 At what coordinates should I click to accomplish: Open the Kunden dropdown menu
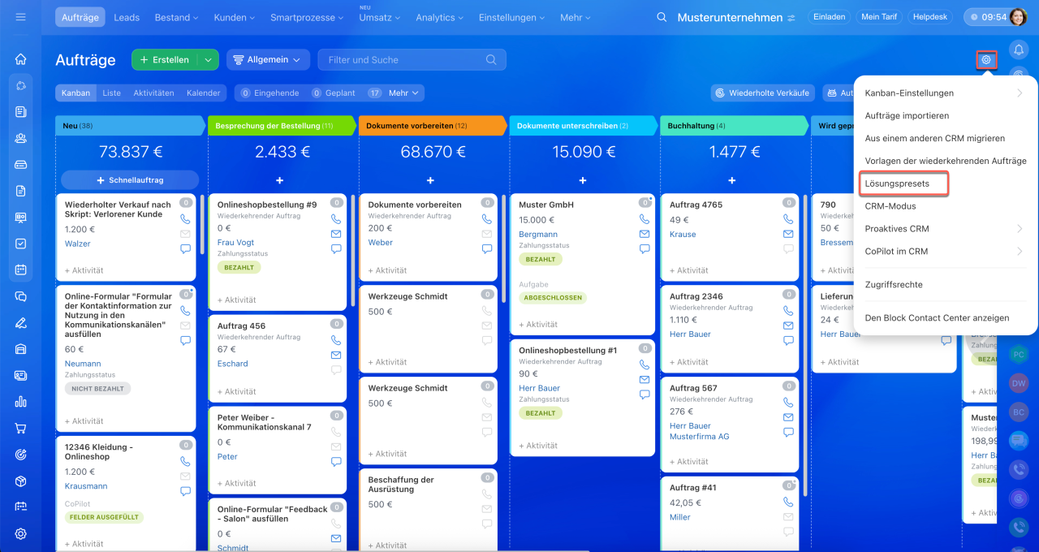pyautogui.click(x=234, y=17)
